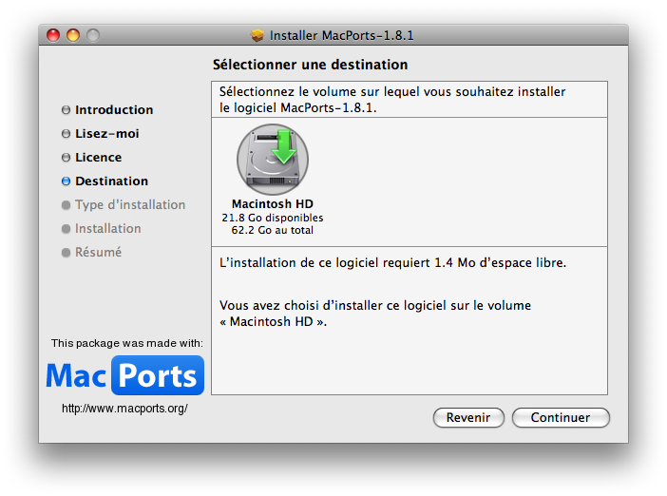Screen dimensions: 667x496
Task: Select the Macintosh HD disk icon
Action: pyautogui.click(x=273, y=159)
